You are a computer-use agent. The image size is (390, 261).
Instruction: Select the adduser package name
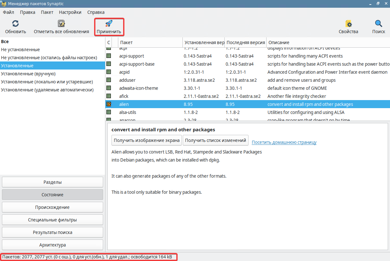(x=127, y=80)
